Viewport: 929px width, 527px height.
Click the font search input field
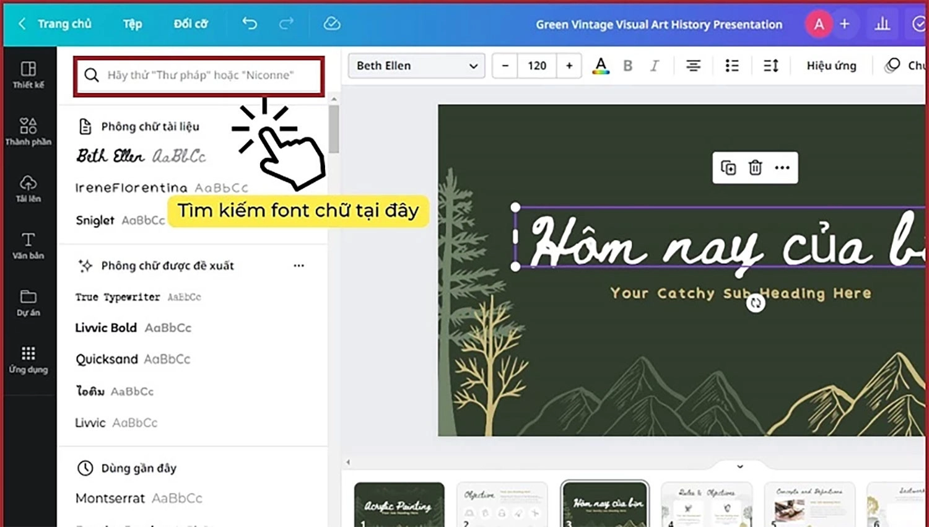(x=199, y=76)
